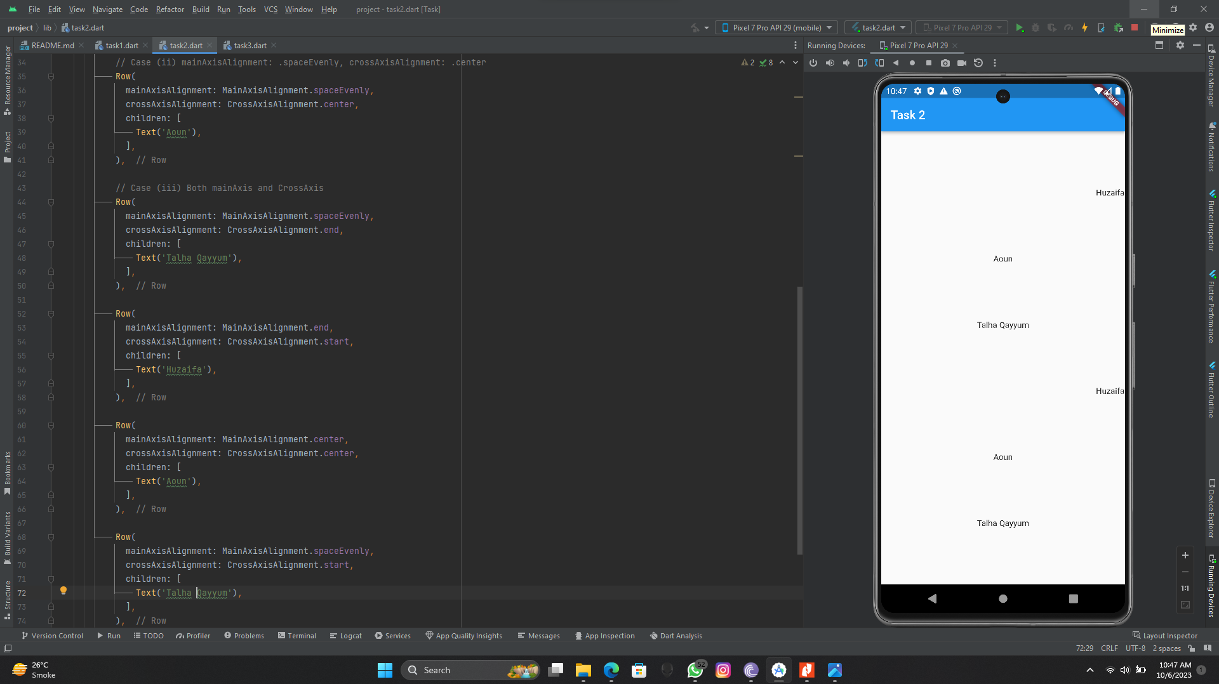Switch to task1.dart editor tab
Screen dimensions: 1219x684
[x=121, y=45]
